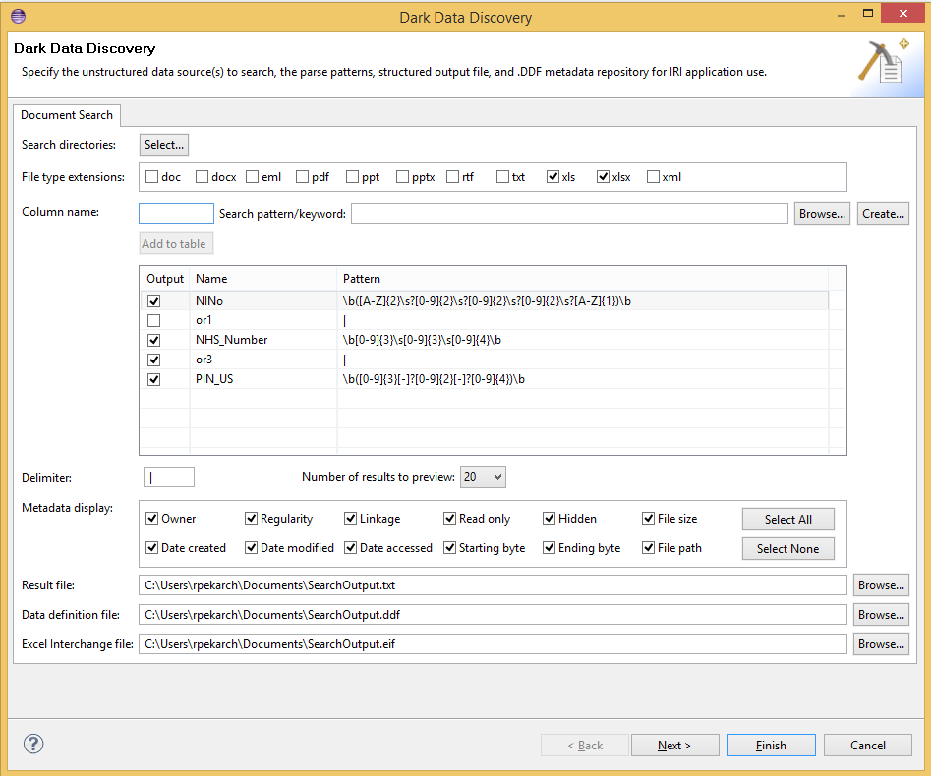Image resolution: width=931 pixels, height=776 pixels.
Task: Click Select All metadata display options
Action: point(787,519)
